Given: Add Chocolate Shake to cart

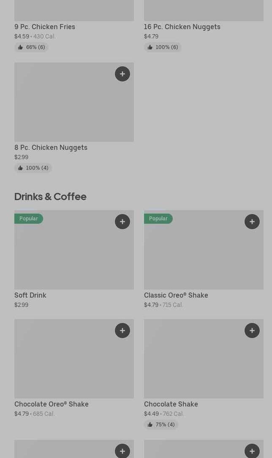Looking at the screenshot, I should point(252,331).
